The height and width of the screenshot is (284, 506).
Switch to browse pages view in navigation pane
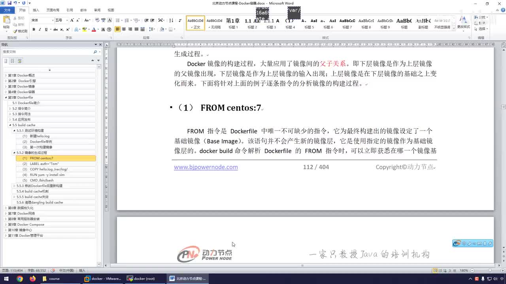click(x=12, y=61)
